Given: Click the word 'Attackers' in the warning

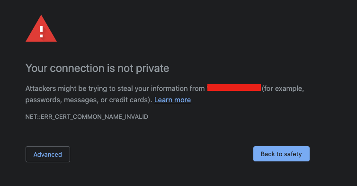Looking at the screenshot, I should [41, 89].
